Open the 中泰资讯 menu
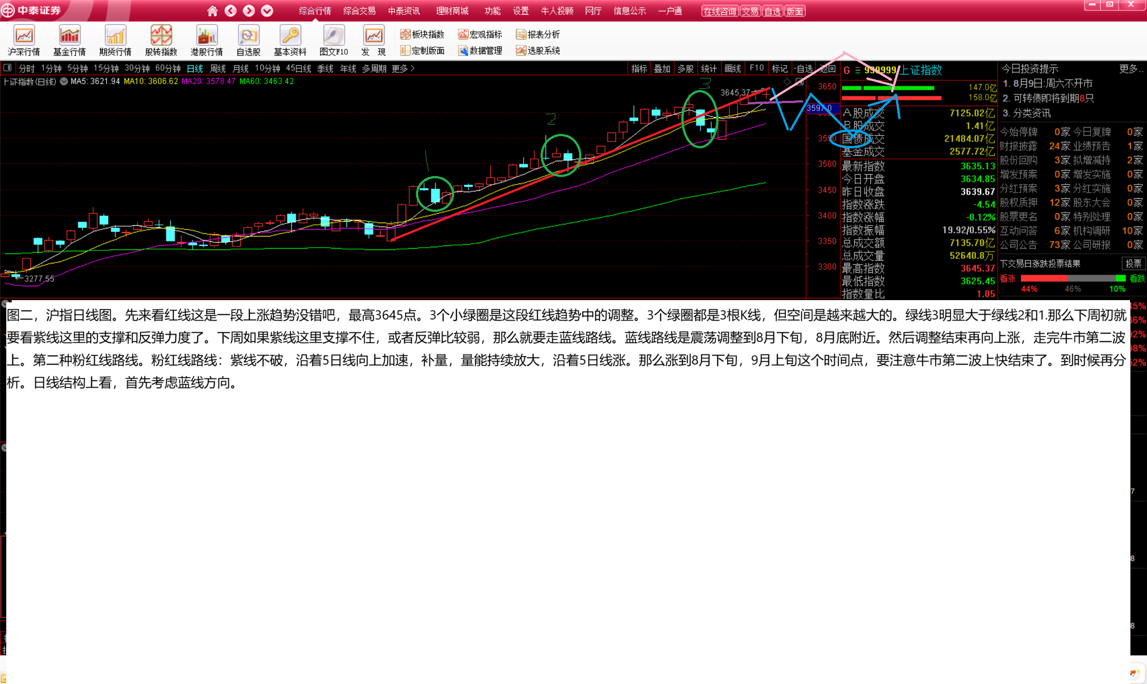 403,11
